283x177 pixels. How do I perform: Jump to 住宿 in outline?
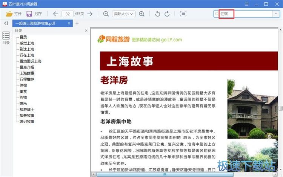[23, 85]
